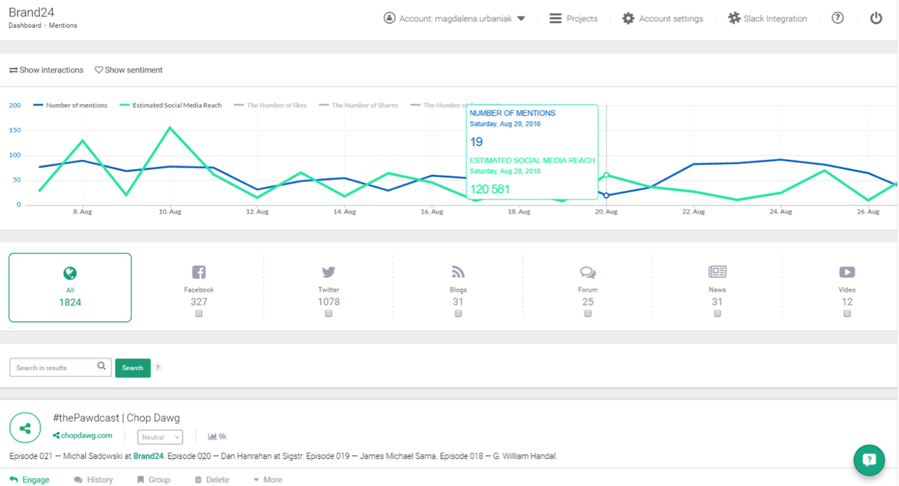Open the green chat support bubble
Viewport: 899px width, 486px height.
click(869, 460)
